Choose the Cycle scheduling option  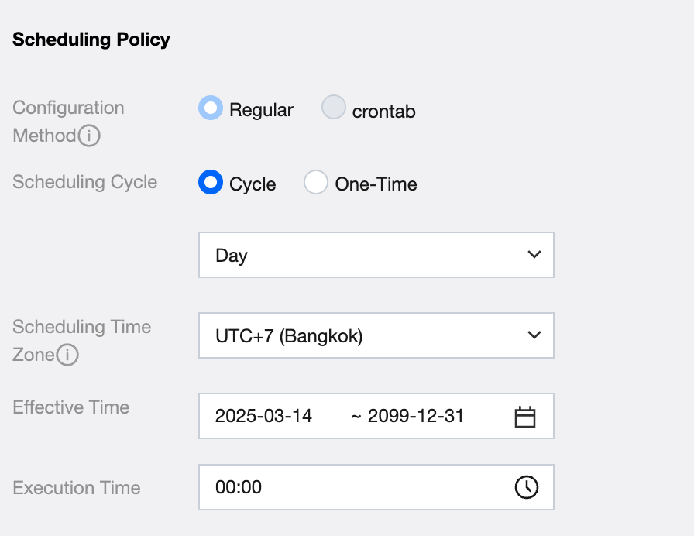[x=211, y=183]
